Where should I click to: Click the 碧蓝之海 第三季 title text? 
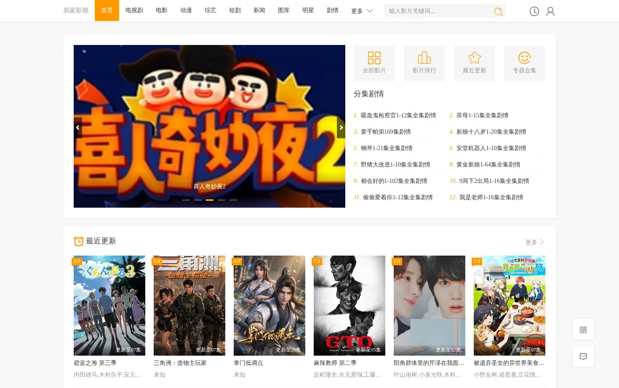pos(95,363)
